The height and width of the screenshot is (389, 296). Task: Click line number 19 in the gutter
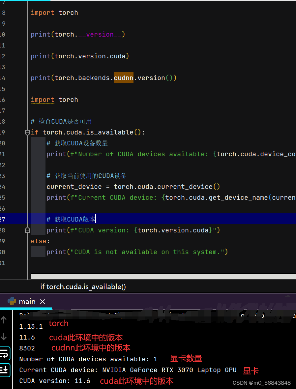tap(3, 132)
